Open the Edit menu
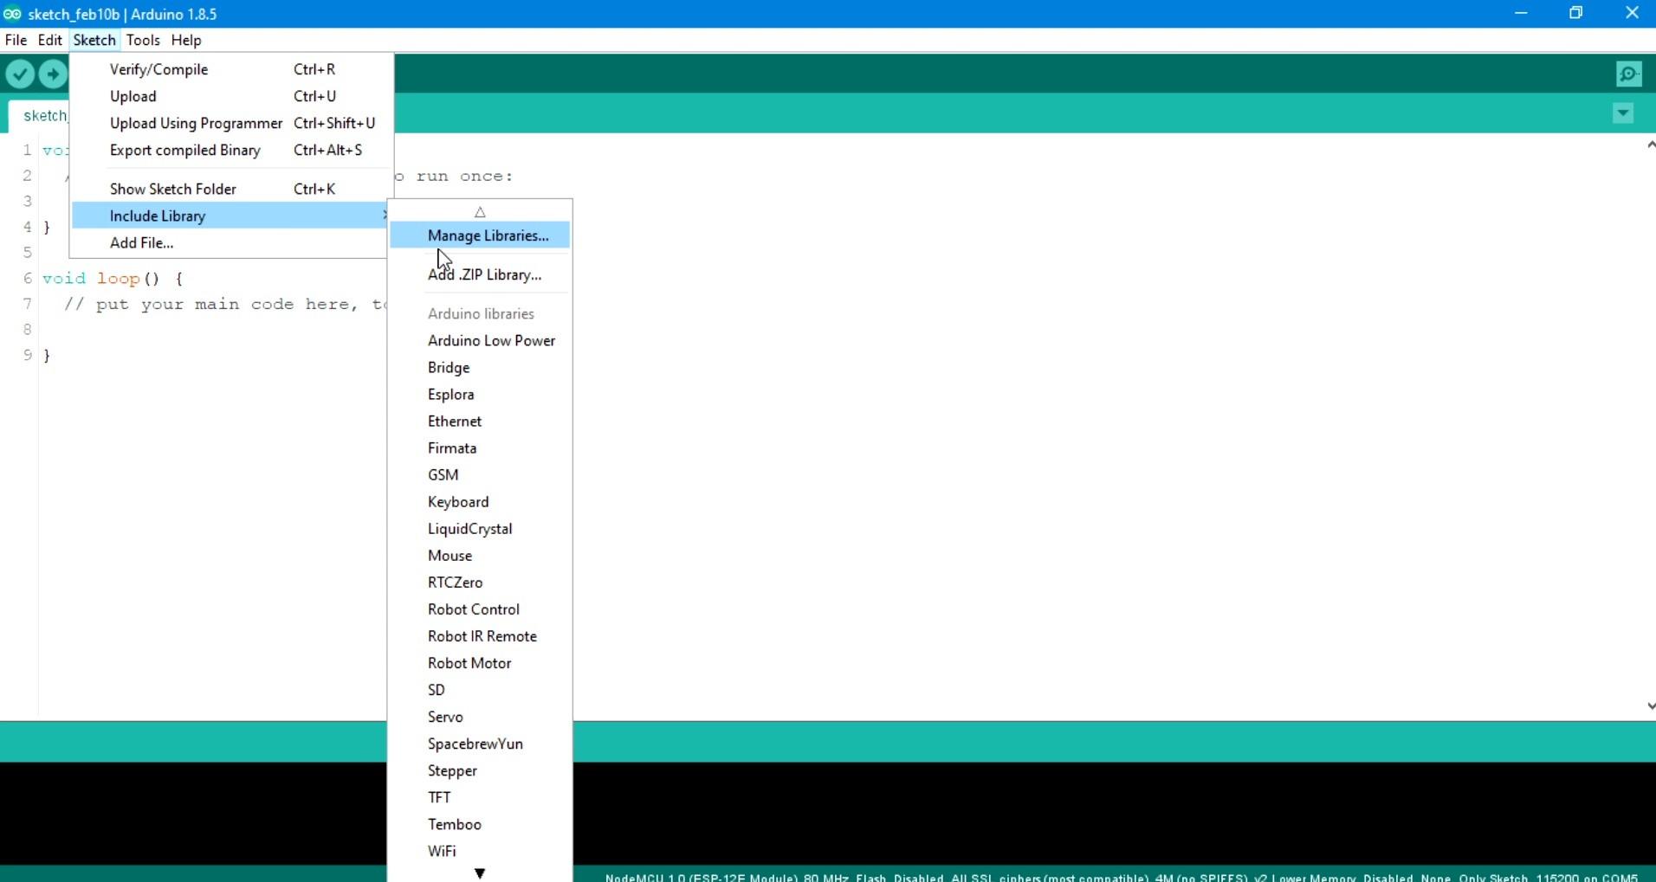Viewport: 1656px width, 882px height. pos(50,40)
